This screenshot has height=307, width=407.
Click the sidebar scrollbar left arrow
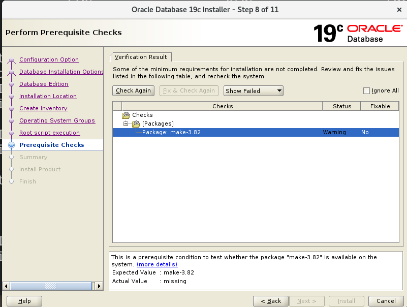click(6, 286)
